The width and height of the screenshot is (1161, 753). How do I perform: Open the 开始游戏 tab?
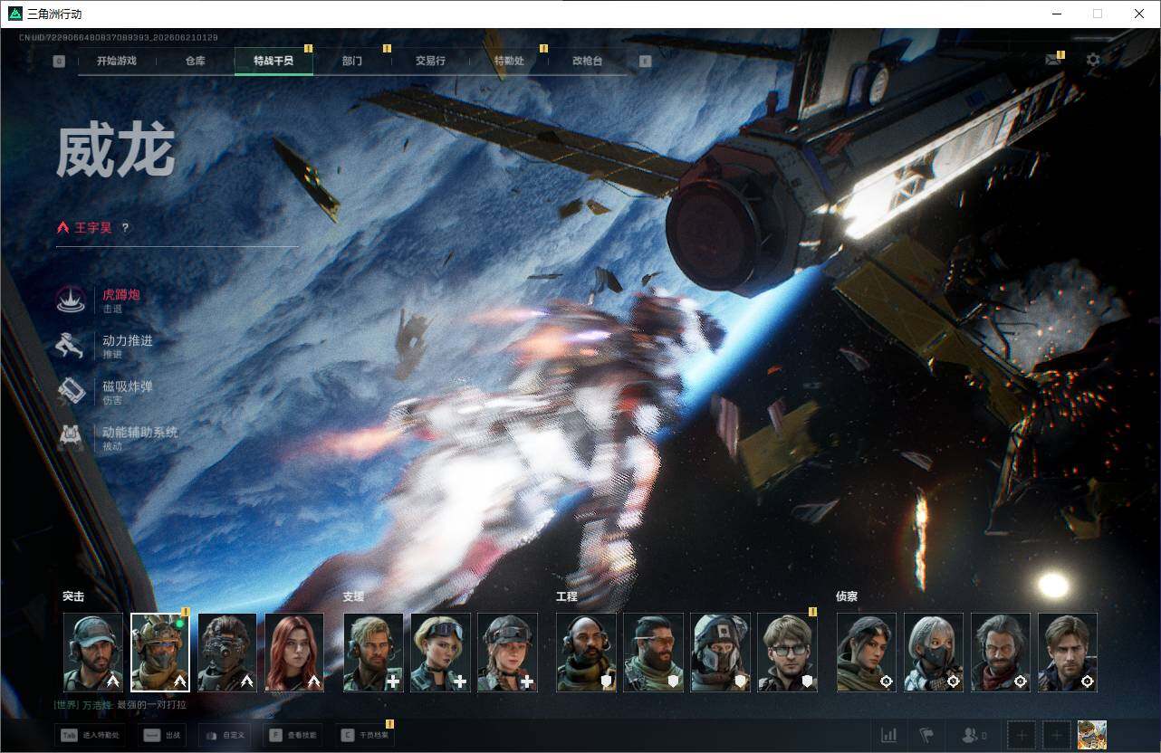click(117, 61)
